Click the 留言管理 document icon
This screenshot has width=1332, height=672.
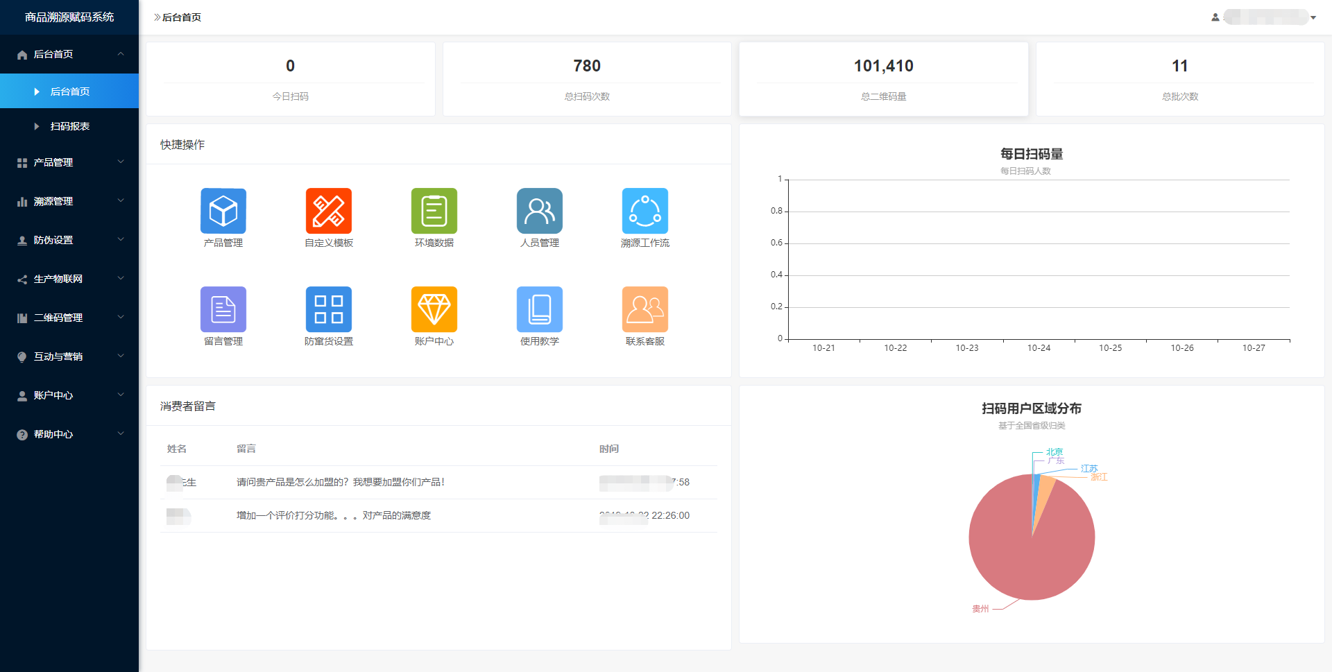click(223, 309)
